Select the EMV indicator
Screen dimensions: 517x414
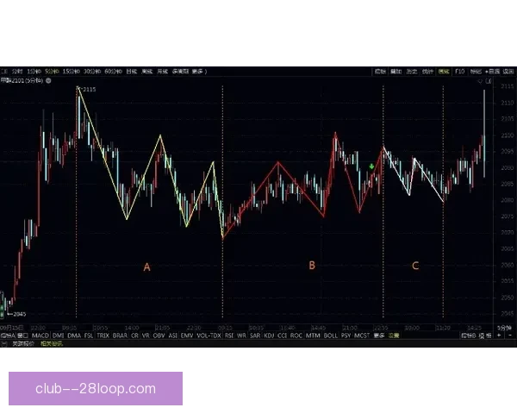[187, 336]
